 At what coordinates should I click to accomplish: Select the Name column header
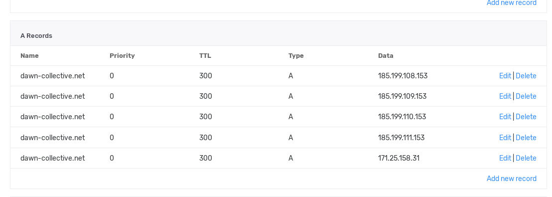coord(29,56)
